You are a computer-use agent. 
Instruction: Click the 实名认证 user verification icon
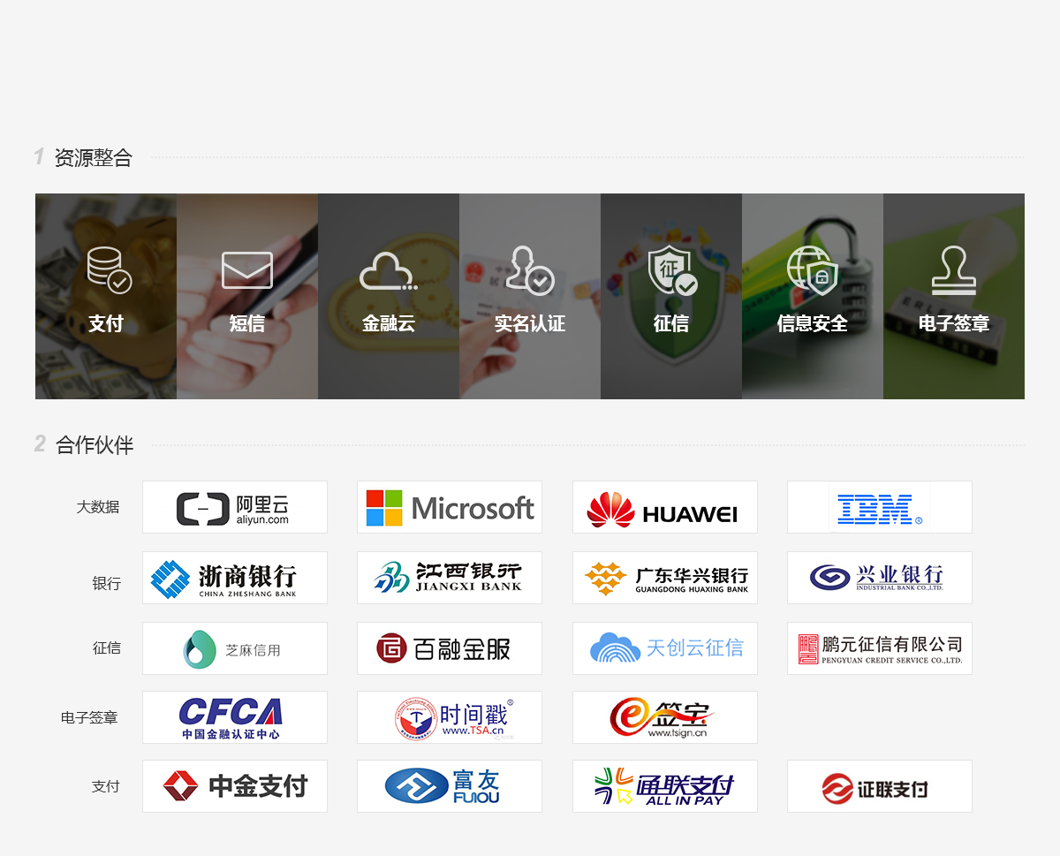click(x=530, y=269)
